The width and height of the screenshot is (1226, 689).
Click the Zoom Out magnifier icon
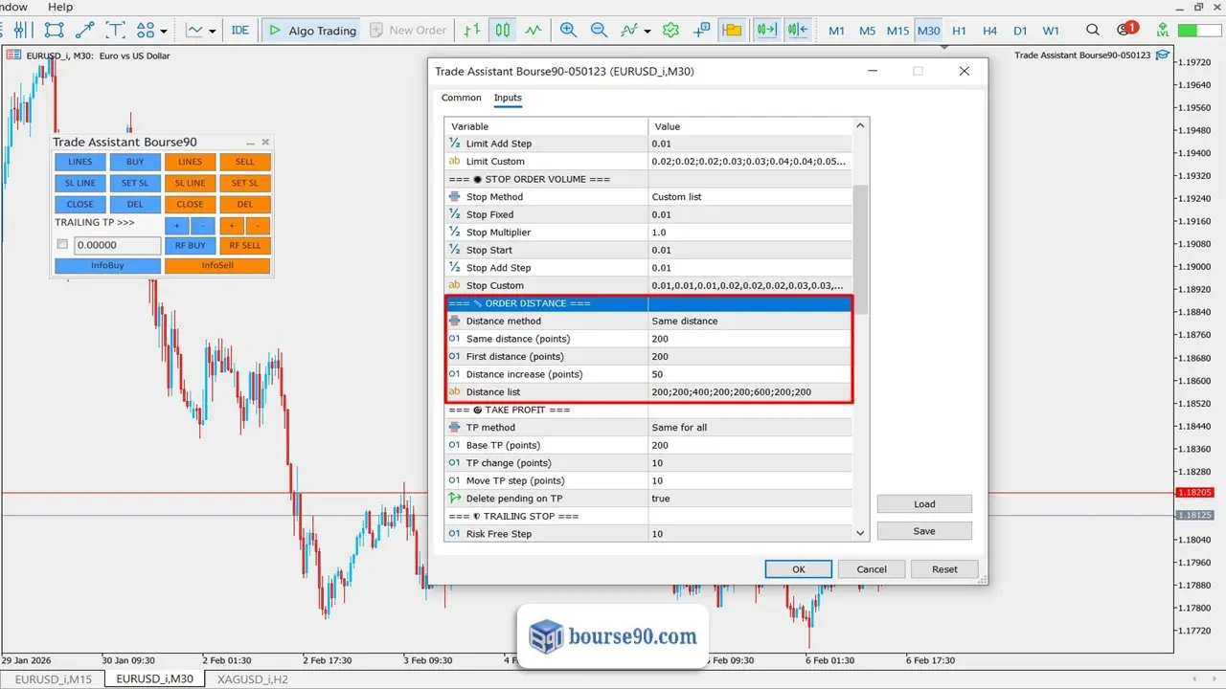[600, 30]
